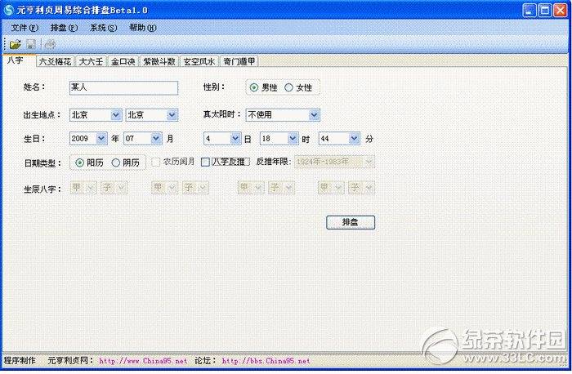Switch to the 六爻梅花 tab

(55, 61)
